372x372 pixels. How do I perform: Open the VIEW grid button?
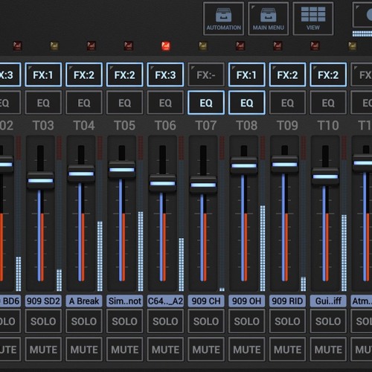[313, 19]
